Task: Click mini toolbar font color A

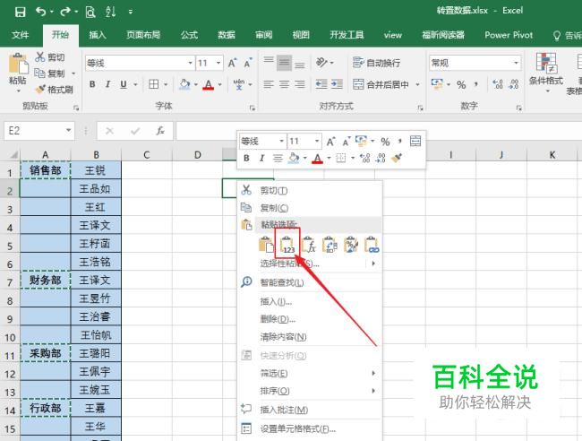Action: click(317, 159)
